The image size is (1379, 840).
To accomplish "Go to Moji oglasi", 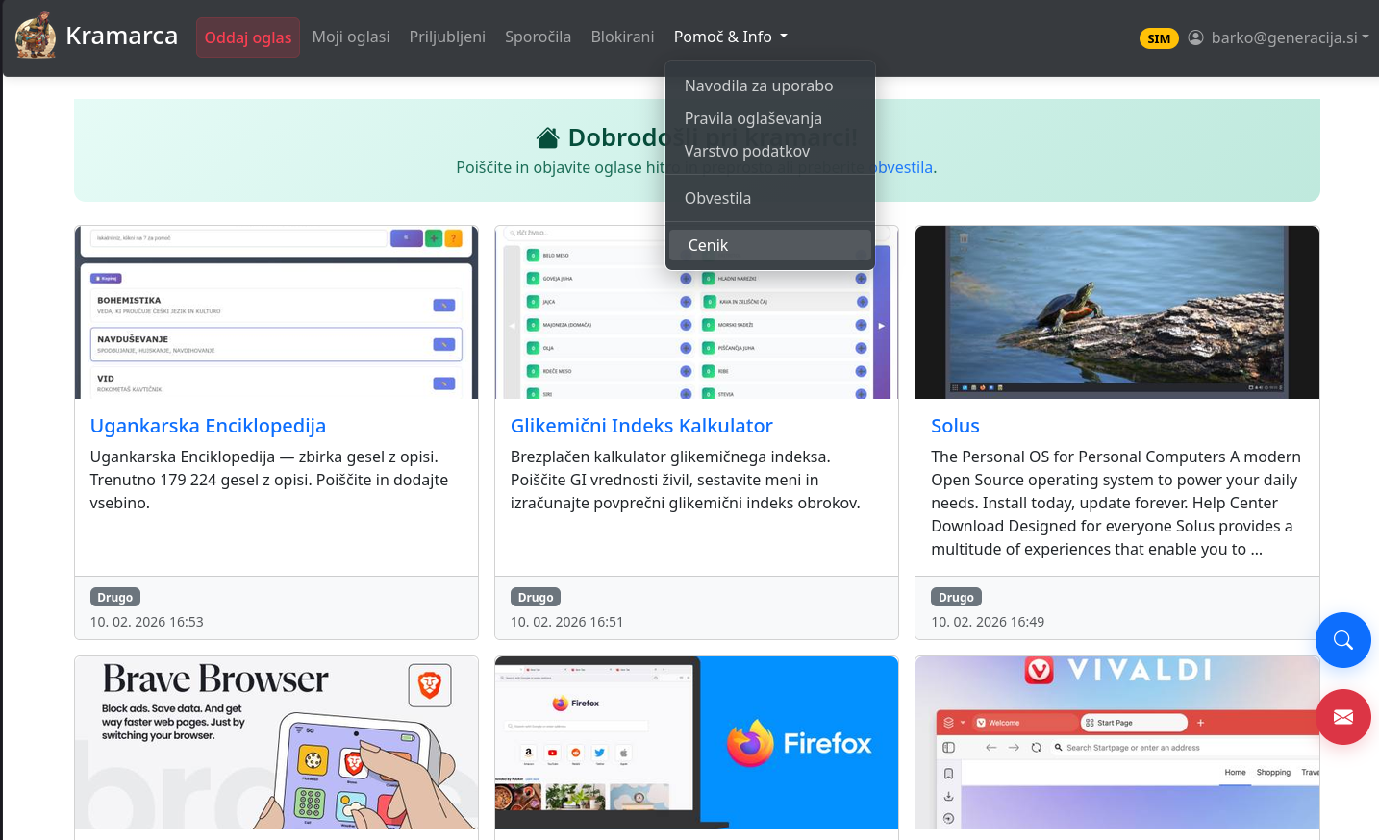I will (351, 37).
